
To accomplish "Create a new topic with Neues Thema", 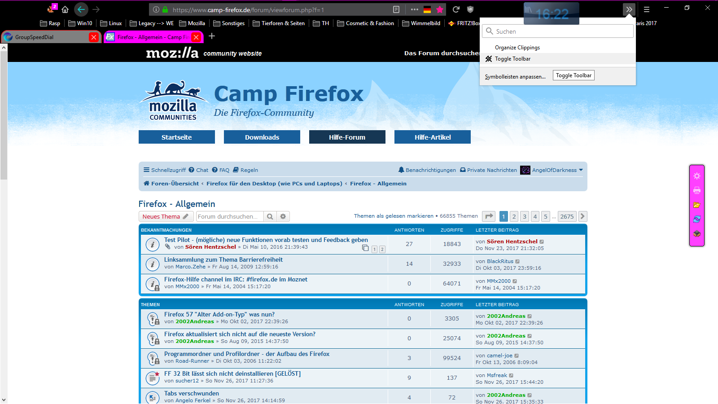I will coord(166,216).
